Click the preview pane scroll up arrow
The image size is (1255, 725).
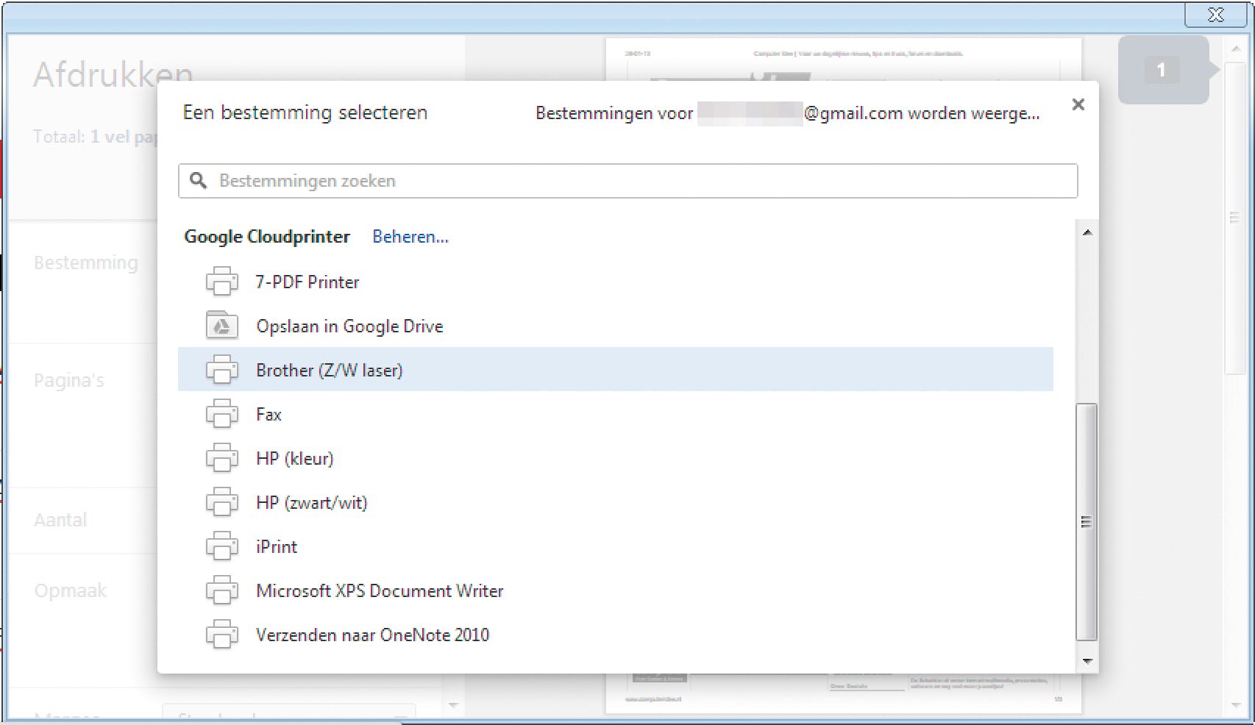pos(1236,49)
